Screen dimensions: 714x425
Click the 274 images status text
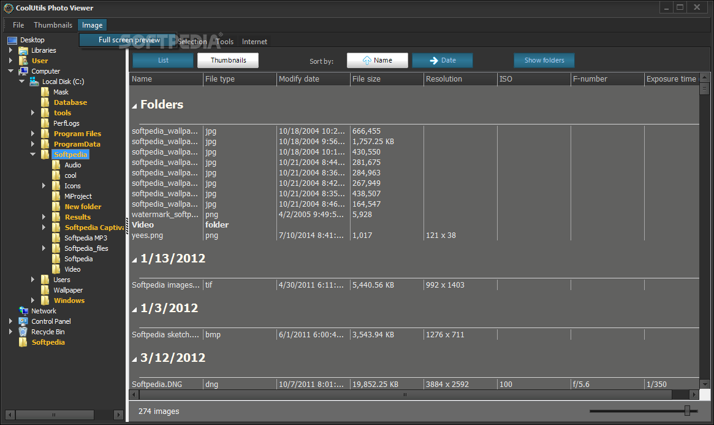click(x=159, y=412)
